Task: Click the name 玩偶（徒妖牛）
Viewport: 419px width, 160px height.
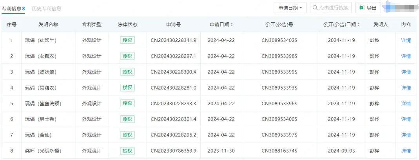Action: click(x=41, y=41)
